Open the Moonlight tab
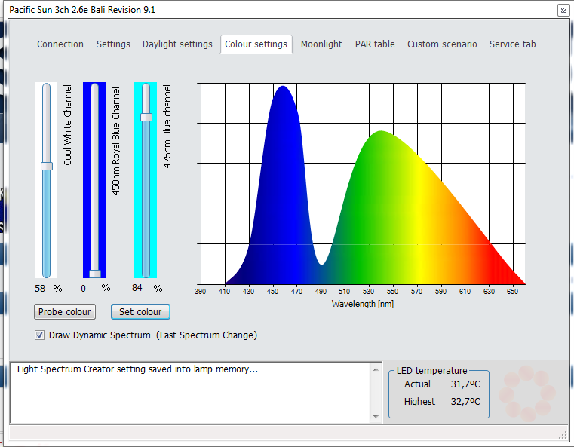 (321, 44)
